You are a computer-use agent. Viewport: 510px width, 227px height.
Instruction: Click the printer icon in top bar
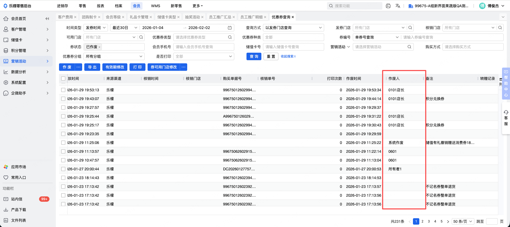point(388,6)
